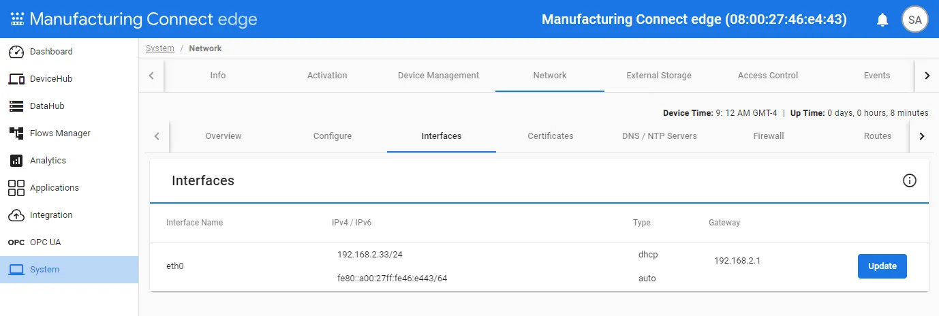Image resolution: width=939 pixels, height=316 pixels.
Task: Switch to the Access Control tab
Action: (x=768, y=76)
